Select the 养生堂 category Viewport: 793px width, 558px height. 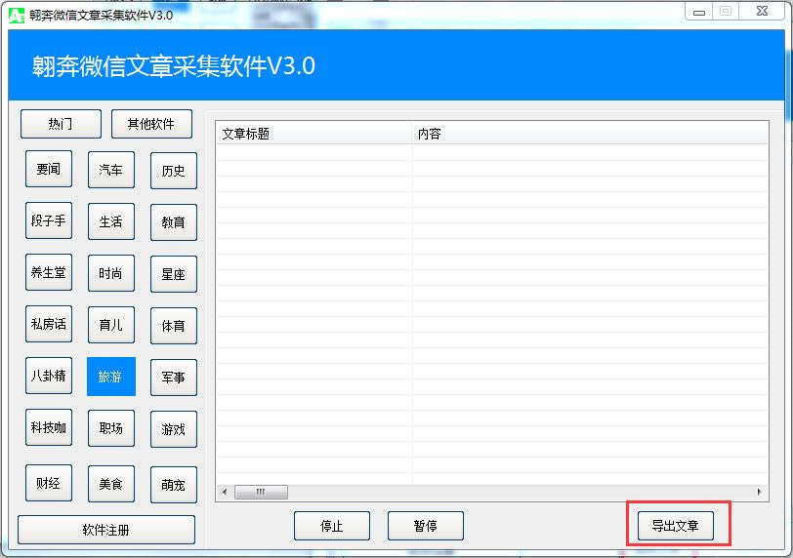tap(49, 272)
